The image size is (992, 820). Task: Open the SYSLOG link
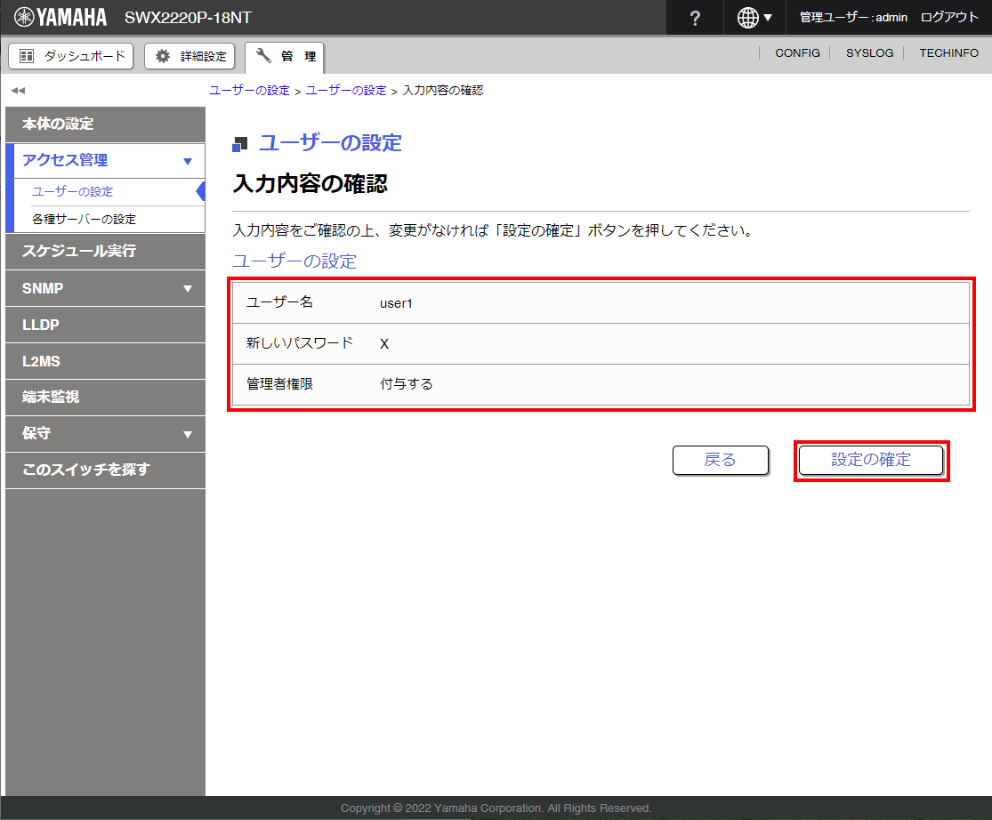point(869,53)
